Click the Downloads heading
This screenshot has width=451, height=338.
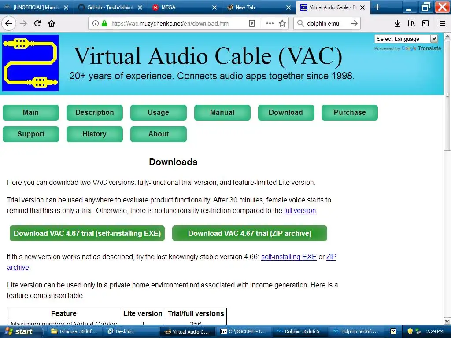(x=173, y=162)
